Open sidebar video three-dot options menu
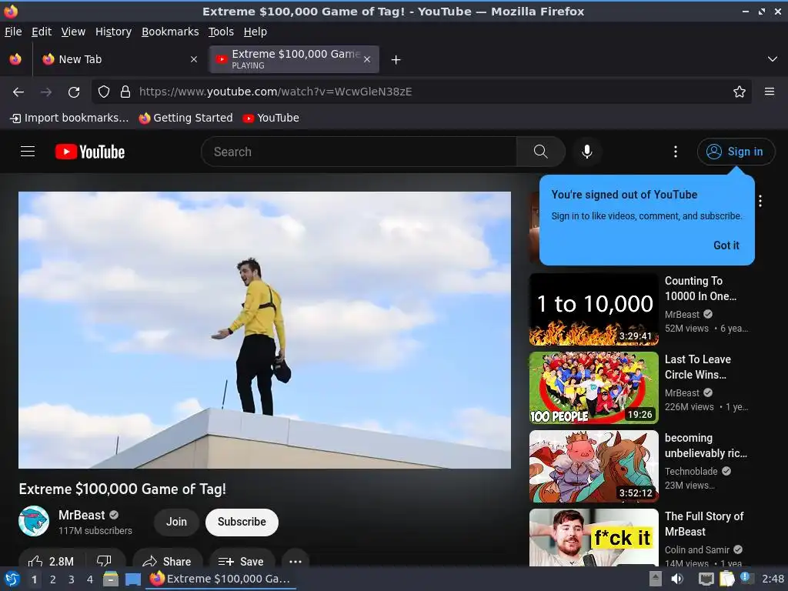This screenshot has width=788, height=591. (760, 201)
